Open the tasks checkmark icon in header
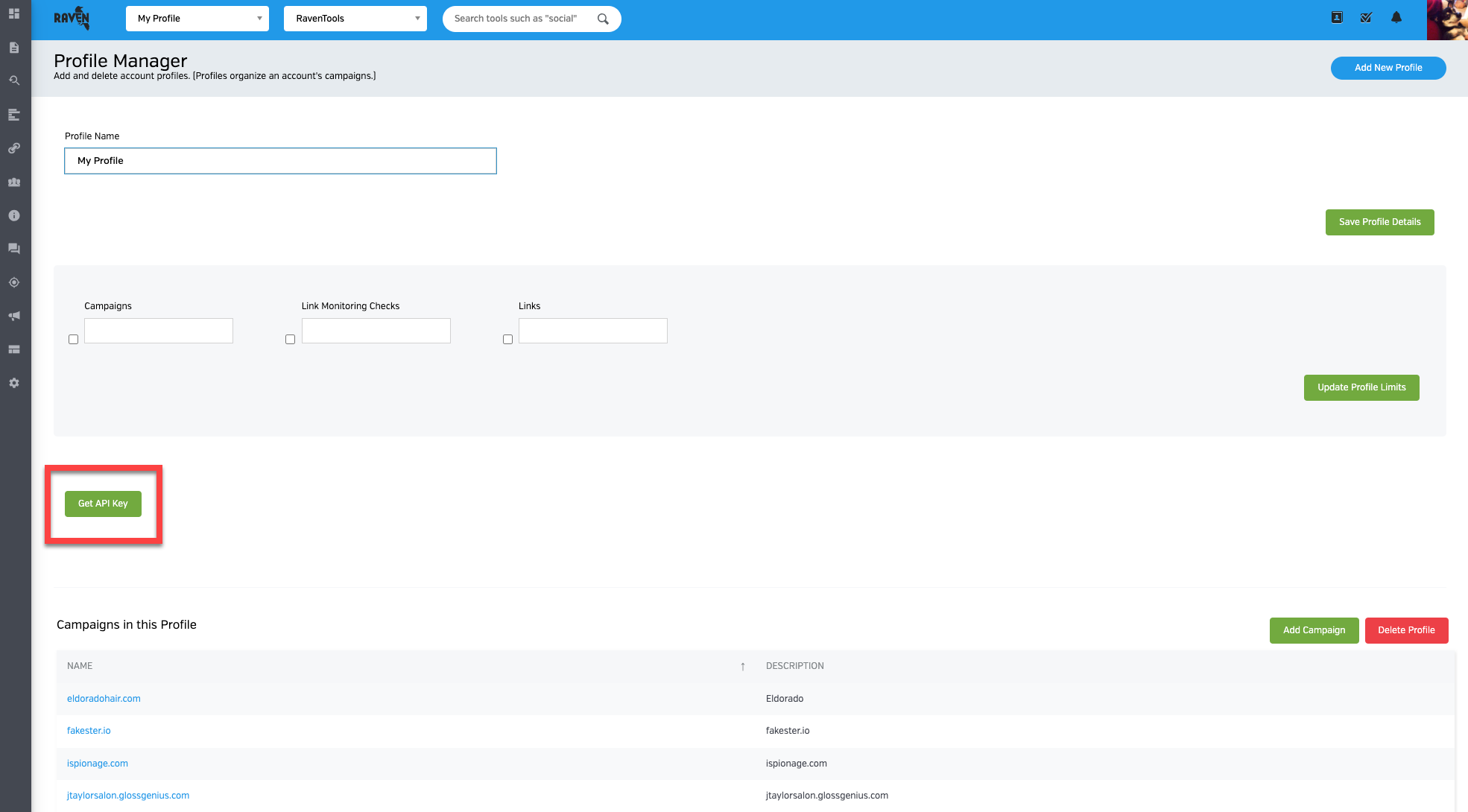This screenshot has width=1468, height=812. [1366, 18]
